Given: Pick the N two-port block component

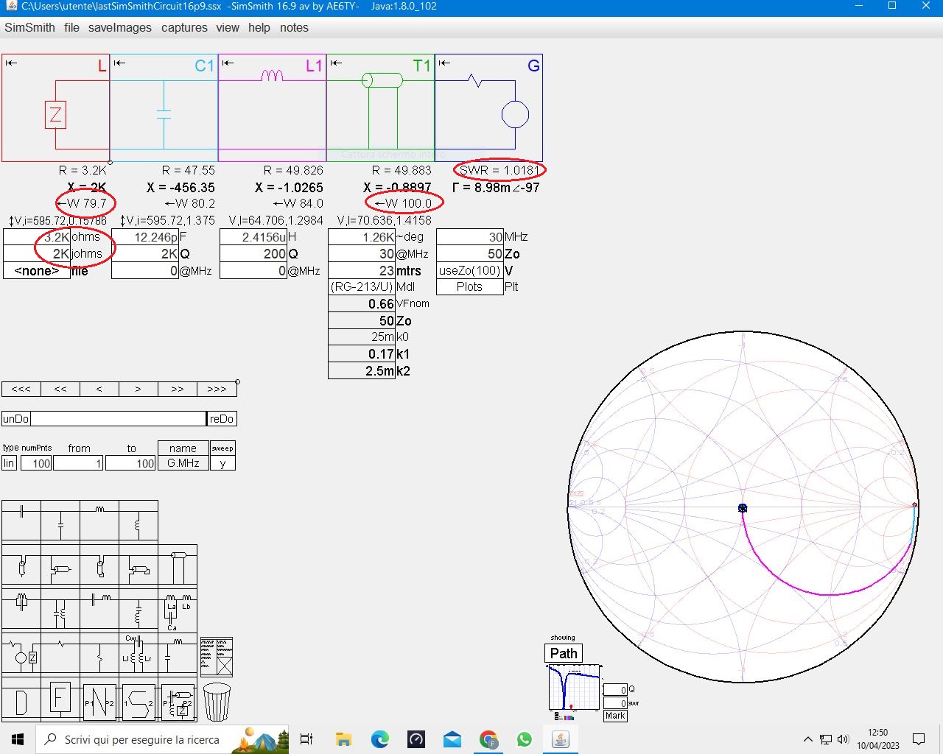Looking at the screenshot, I should 99,700.
